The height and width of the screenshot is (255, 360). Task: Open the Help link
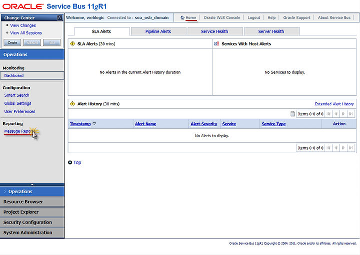click(271, 17)
